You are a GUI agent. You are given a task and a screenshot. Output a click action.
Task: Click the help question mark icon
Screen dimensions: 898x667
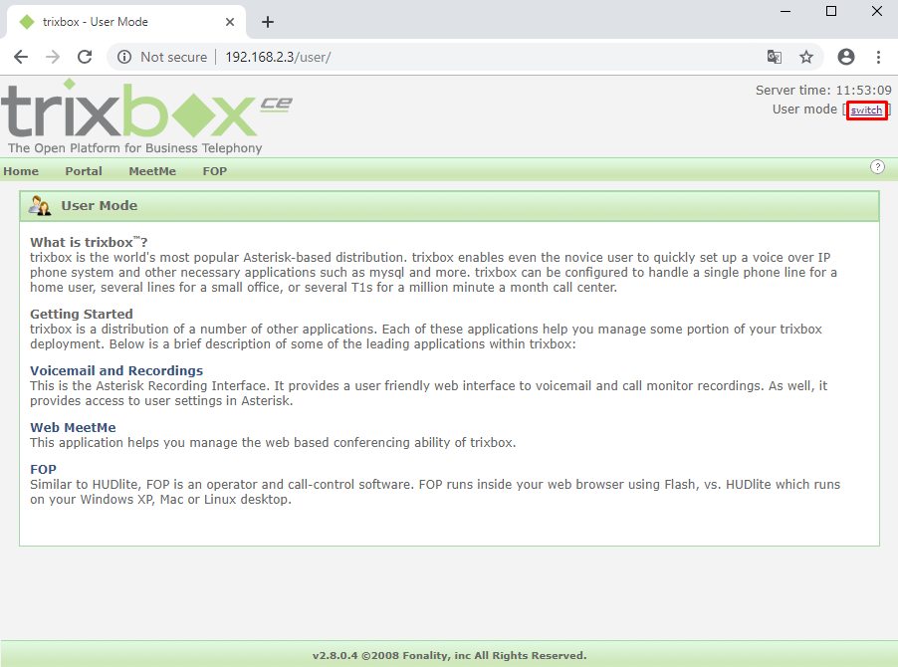(x=877, y=166)
